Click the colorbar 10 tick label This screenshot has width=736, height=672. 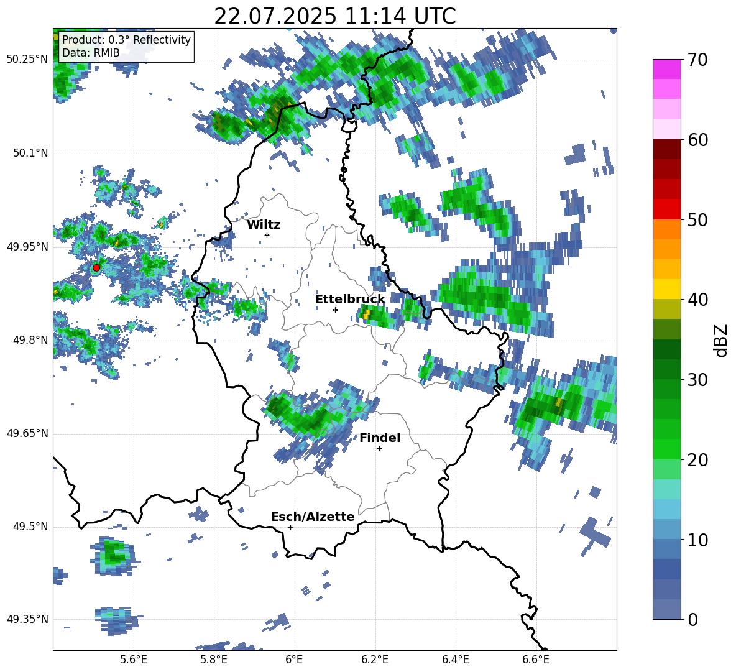point(697,540)
